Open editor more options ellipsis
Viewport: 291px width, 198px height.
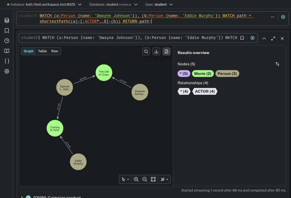(x=273, y=17)
